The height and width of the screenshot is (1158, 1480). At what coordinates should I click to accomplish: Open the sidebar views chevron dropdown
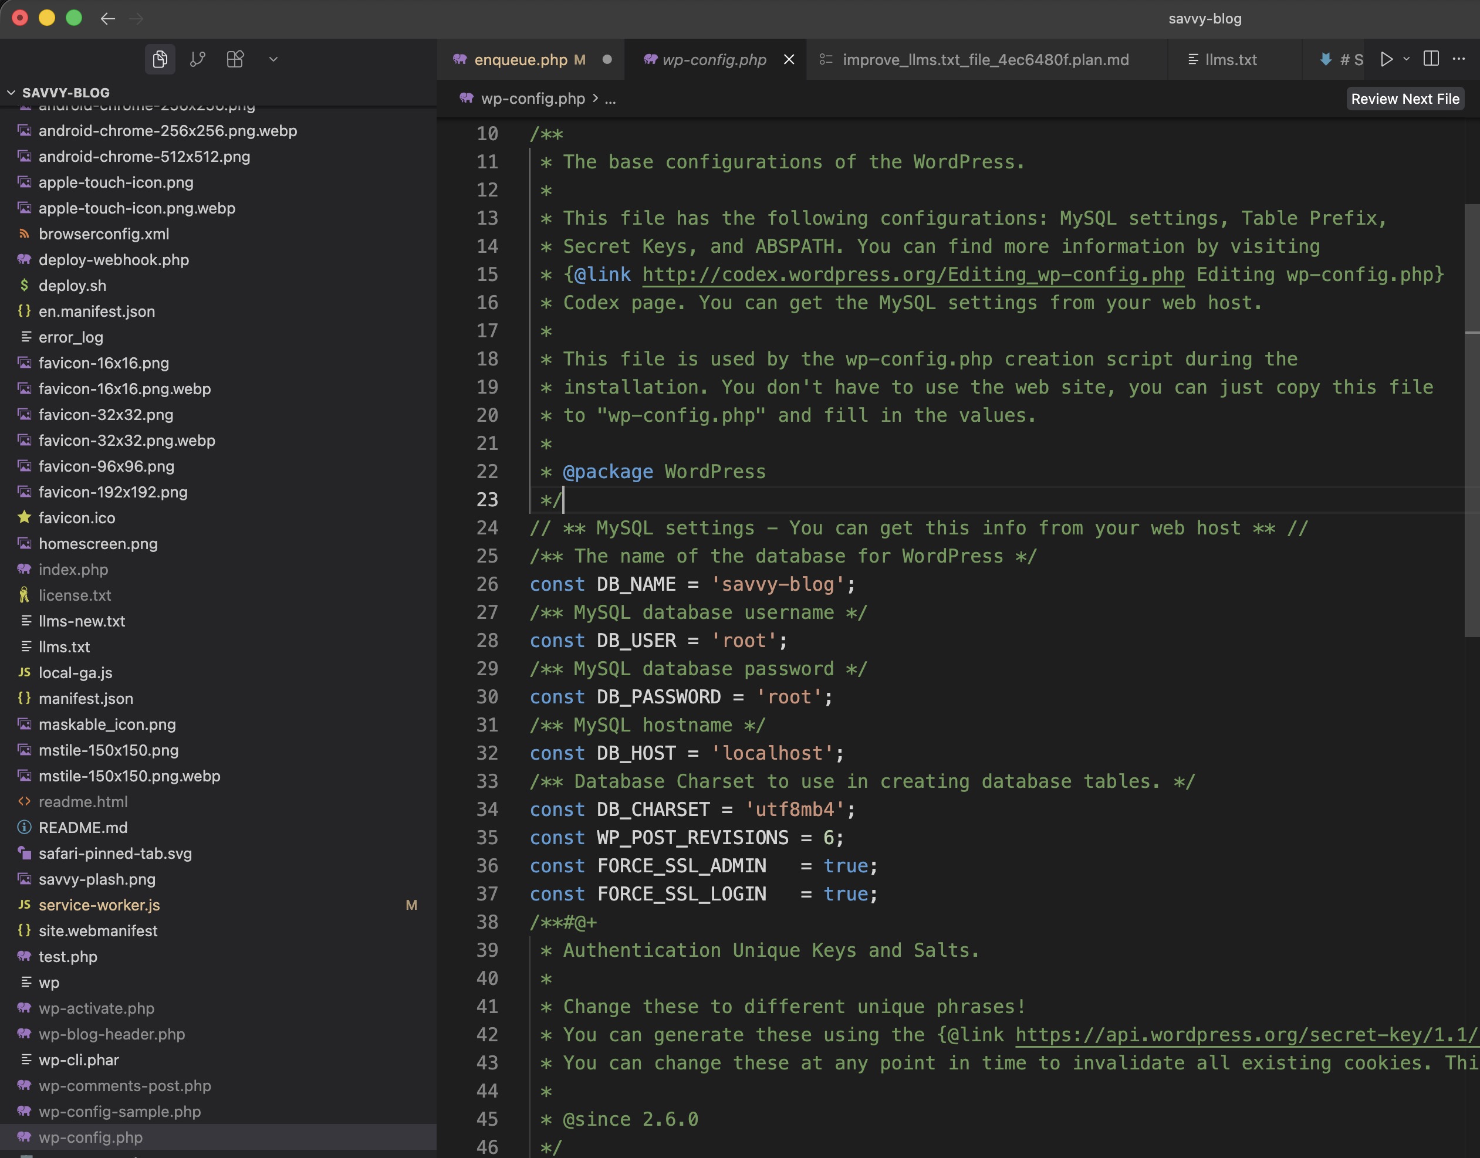pos(273,59)
